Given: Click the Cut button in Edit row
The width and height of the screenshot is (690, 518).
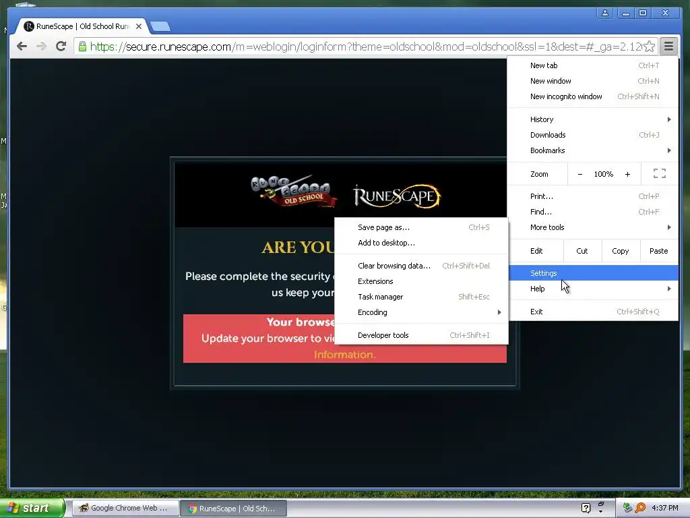Looking at the screenshot, I should coord(582,251).
